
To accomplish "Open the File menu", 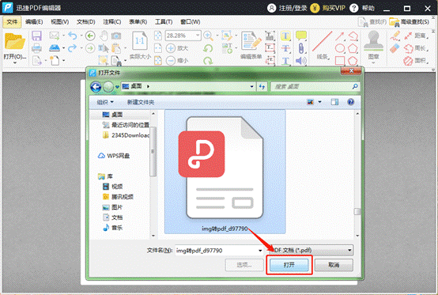I will (12, 22).
